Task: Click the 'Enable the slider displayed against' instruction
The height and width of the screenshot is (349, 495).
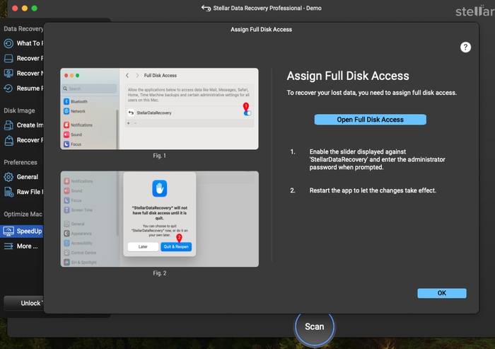Action: coord(377,159)
